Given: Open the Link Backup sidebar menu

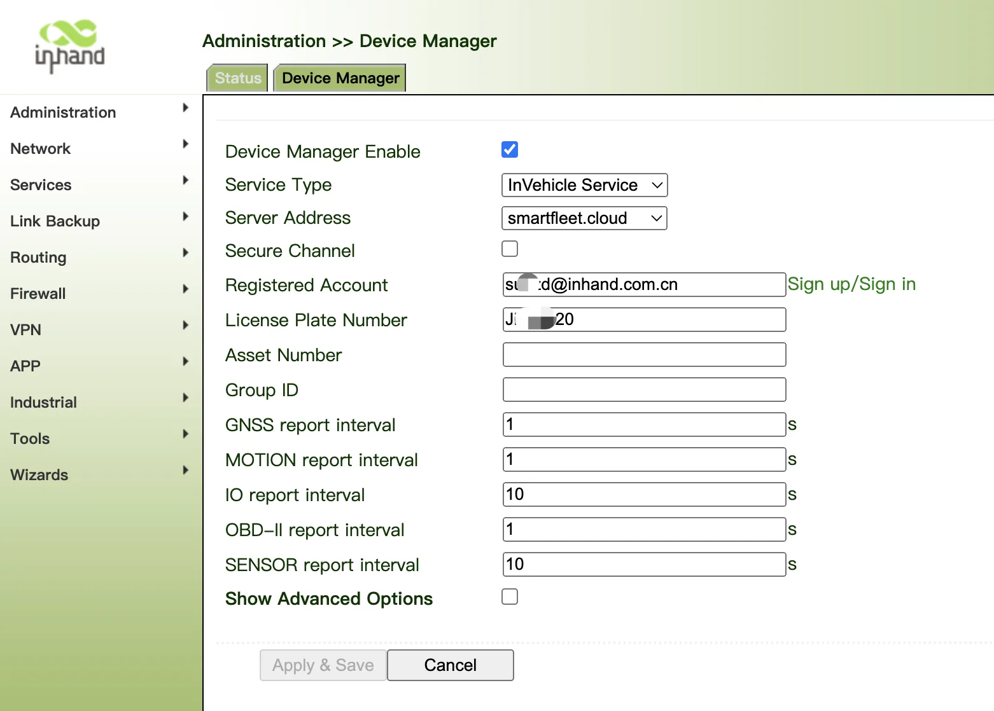Looking at the screenshot, I should [55, 221].
